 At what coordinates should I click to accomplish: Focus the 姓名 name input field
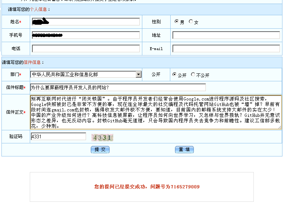point(86,22)
